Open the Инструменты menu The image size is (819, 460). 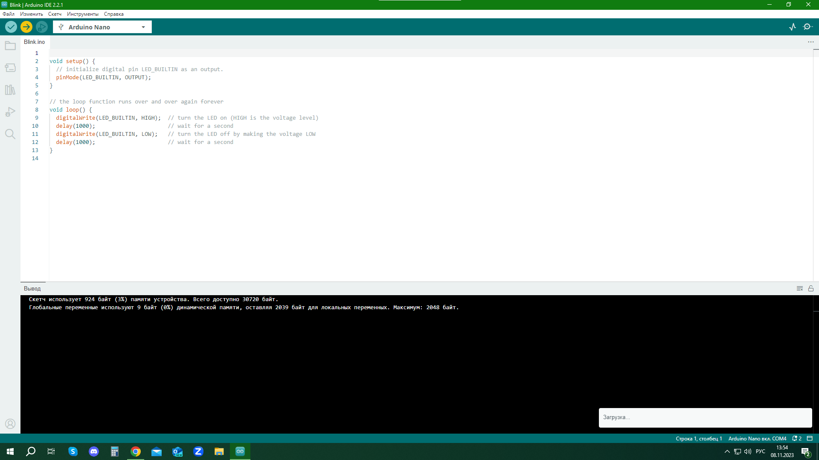83,14
